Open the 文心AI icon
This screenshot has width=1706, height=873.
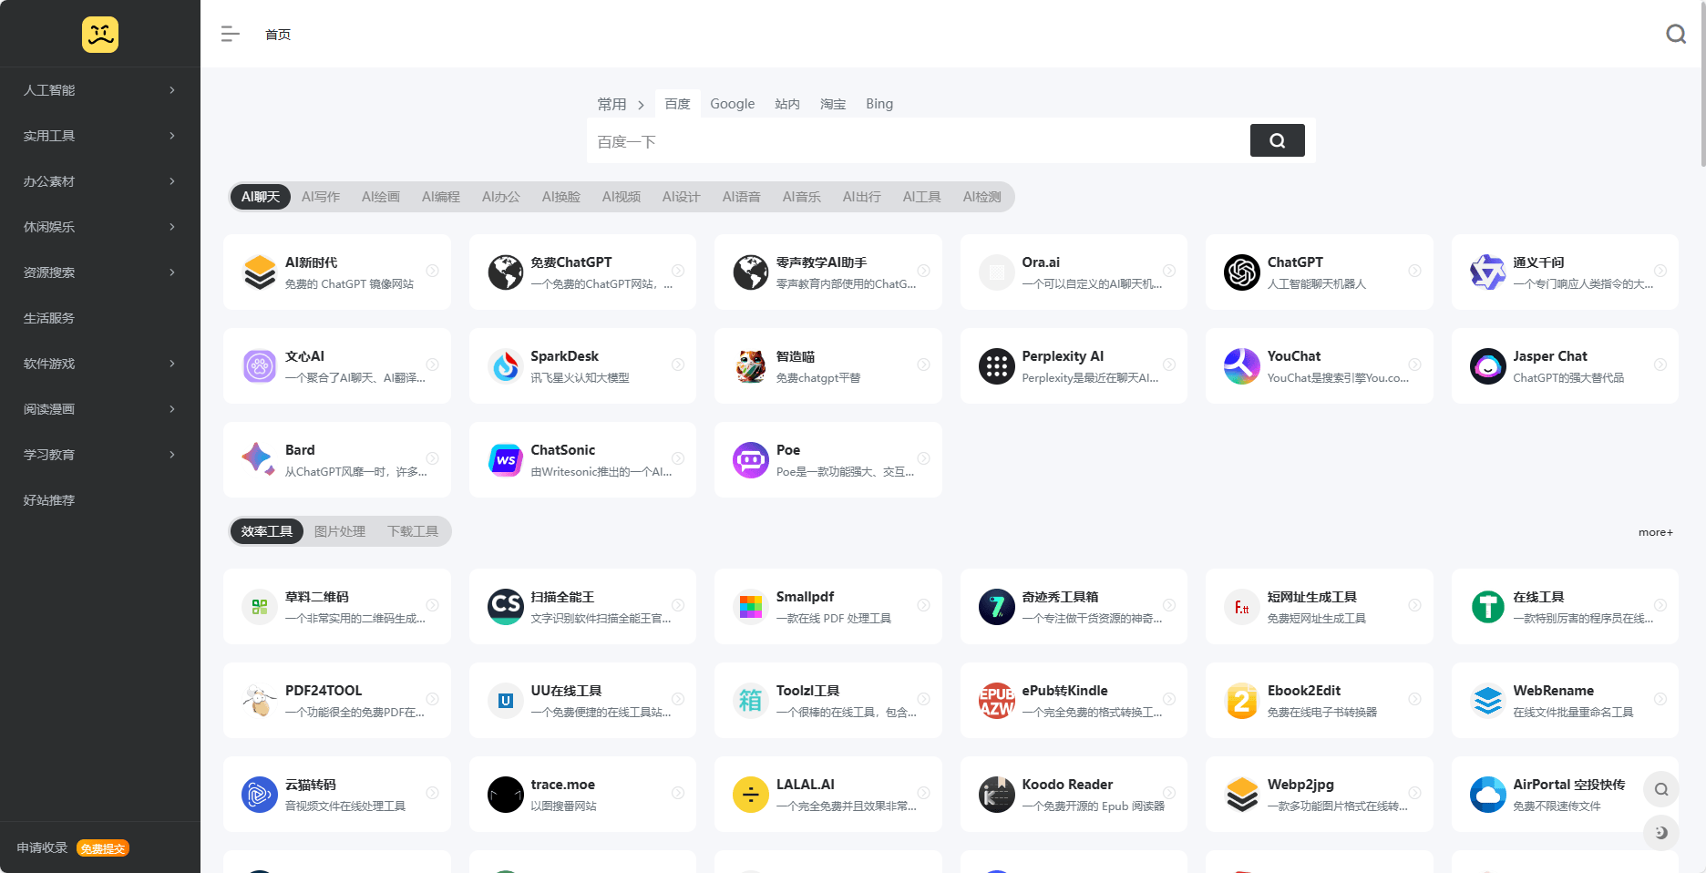tap(260, 365)
